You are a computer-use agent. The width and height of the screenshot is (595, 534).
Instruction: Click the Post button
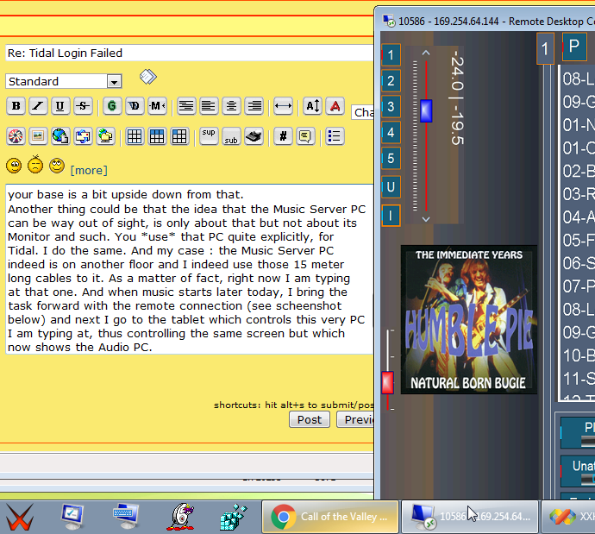[310, 420]
